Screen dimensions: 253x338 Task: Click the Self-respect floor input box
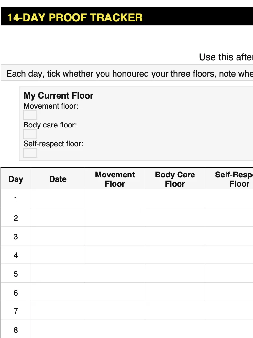pos(30,153)
